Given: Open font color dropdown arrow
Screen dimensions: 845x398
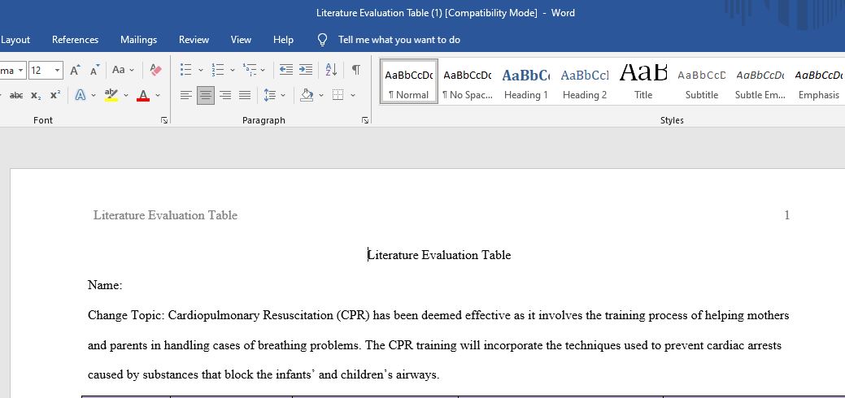Looking at the screenshot, I should pos(158,95).
